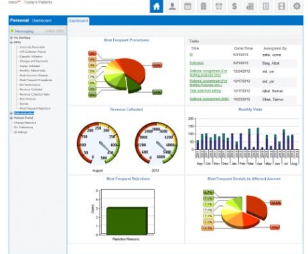Select Most Frequent Procedures tree item
Image resolution: width=308 pixels, height=254 pixels.
(35, 80)
